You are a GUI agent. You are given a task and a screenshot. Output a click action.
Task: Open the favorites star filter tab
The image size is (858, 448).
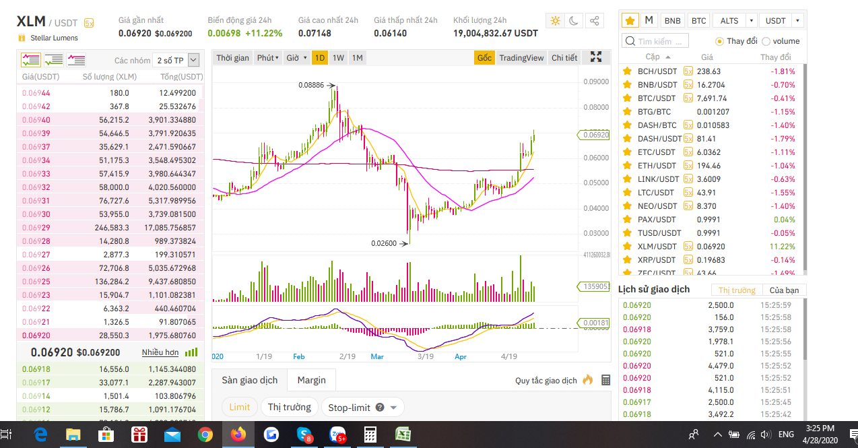point(630,20)
